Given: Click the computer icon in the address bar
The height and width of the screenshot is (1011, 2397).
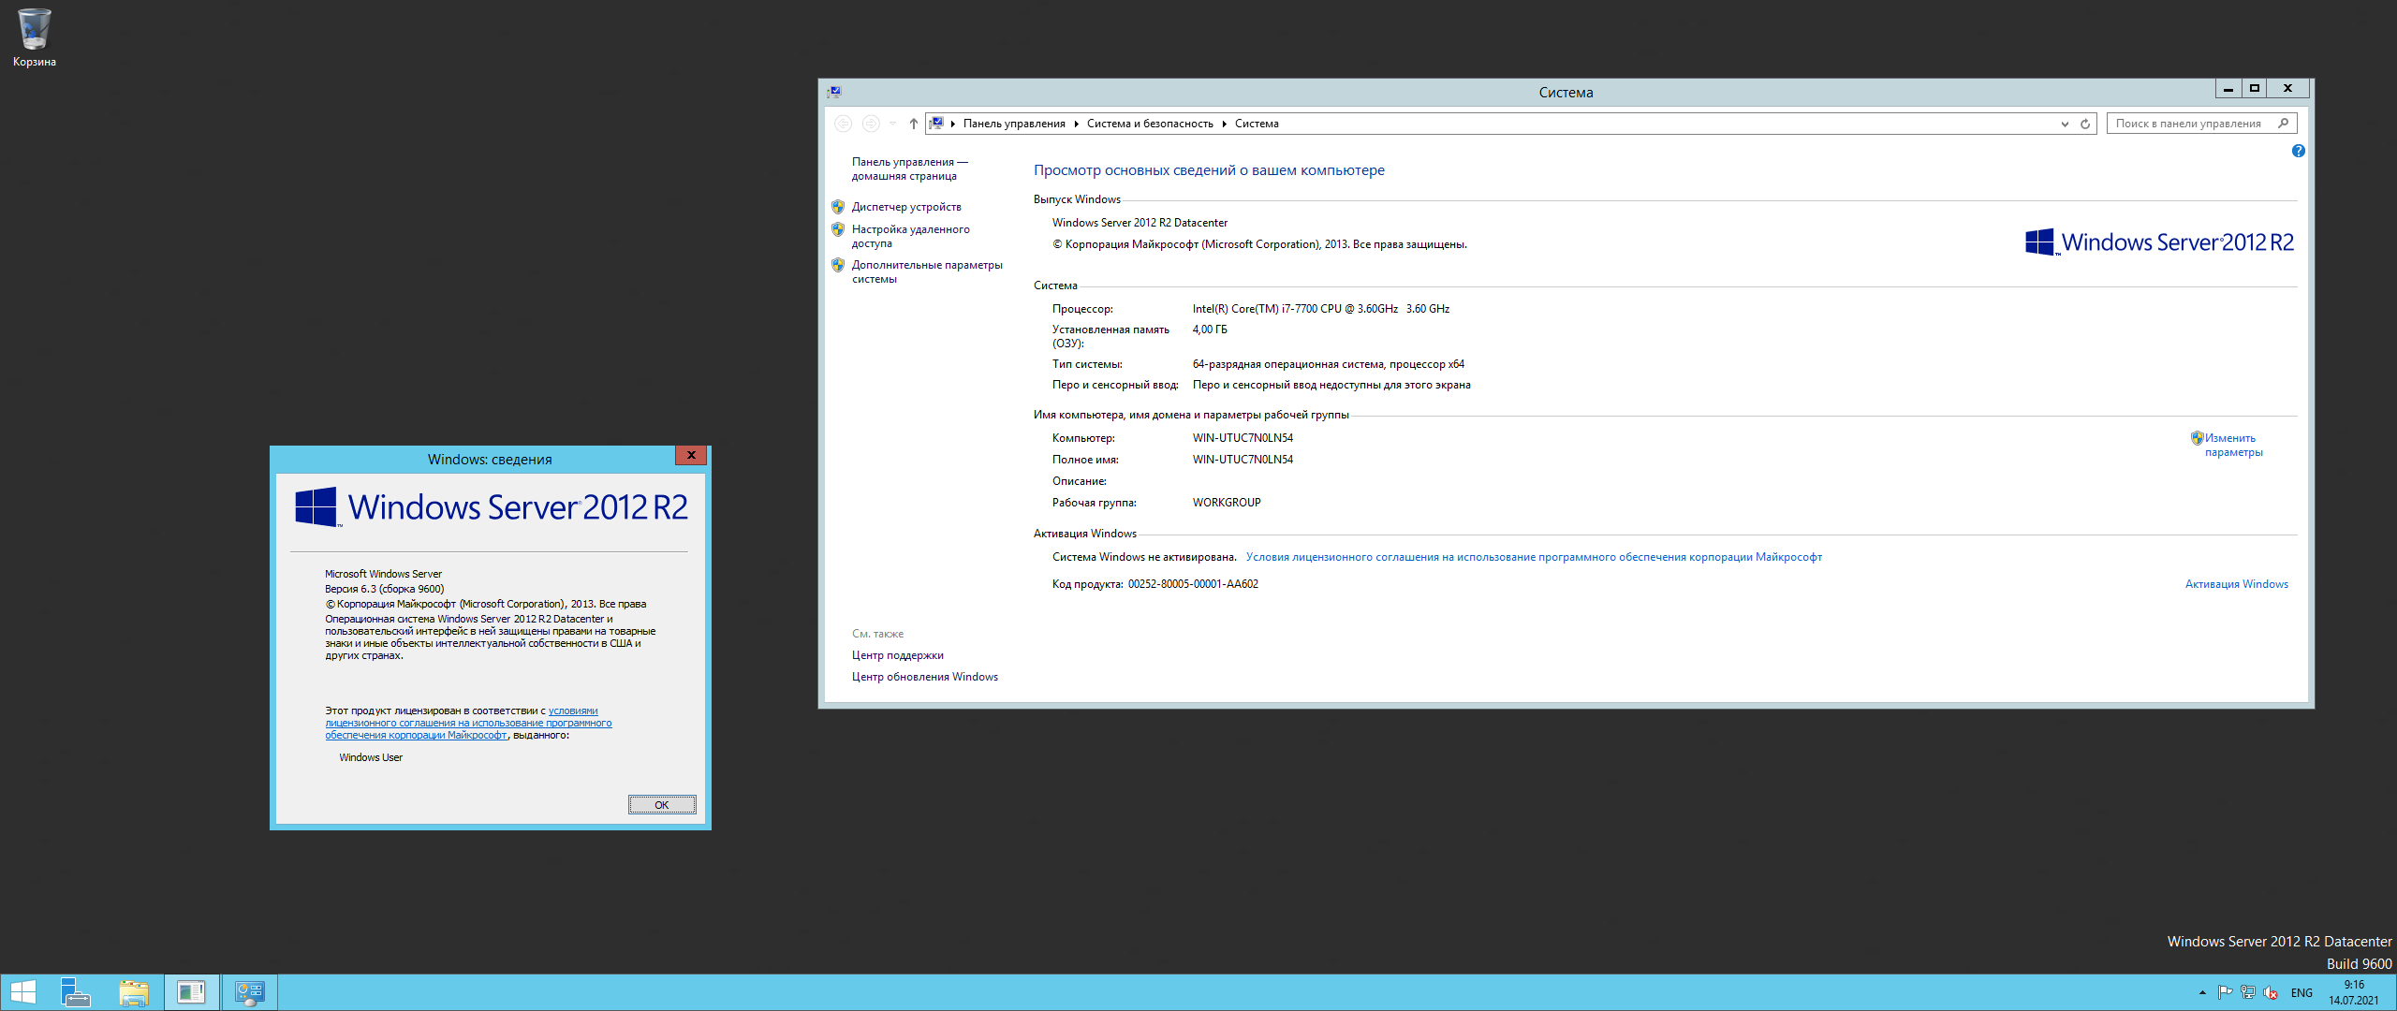Looking at the screenshot, I should coord(936,124).
